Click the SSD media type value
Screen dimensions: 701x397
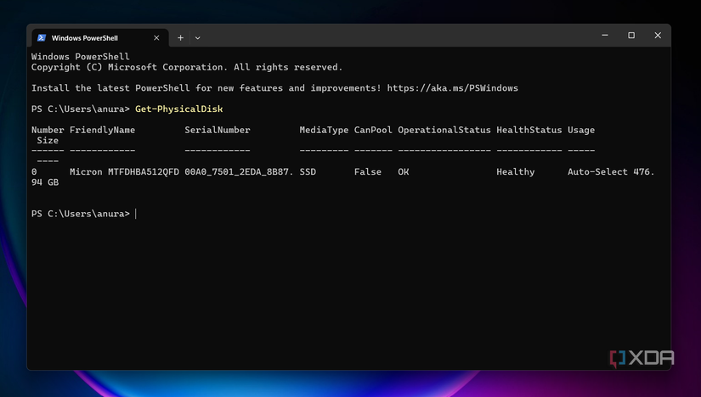[308, 172]
